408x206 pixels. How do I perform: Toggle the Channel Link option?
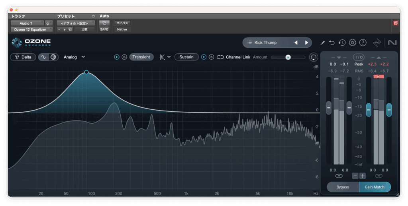[x=220, y=57]
